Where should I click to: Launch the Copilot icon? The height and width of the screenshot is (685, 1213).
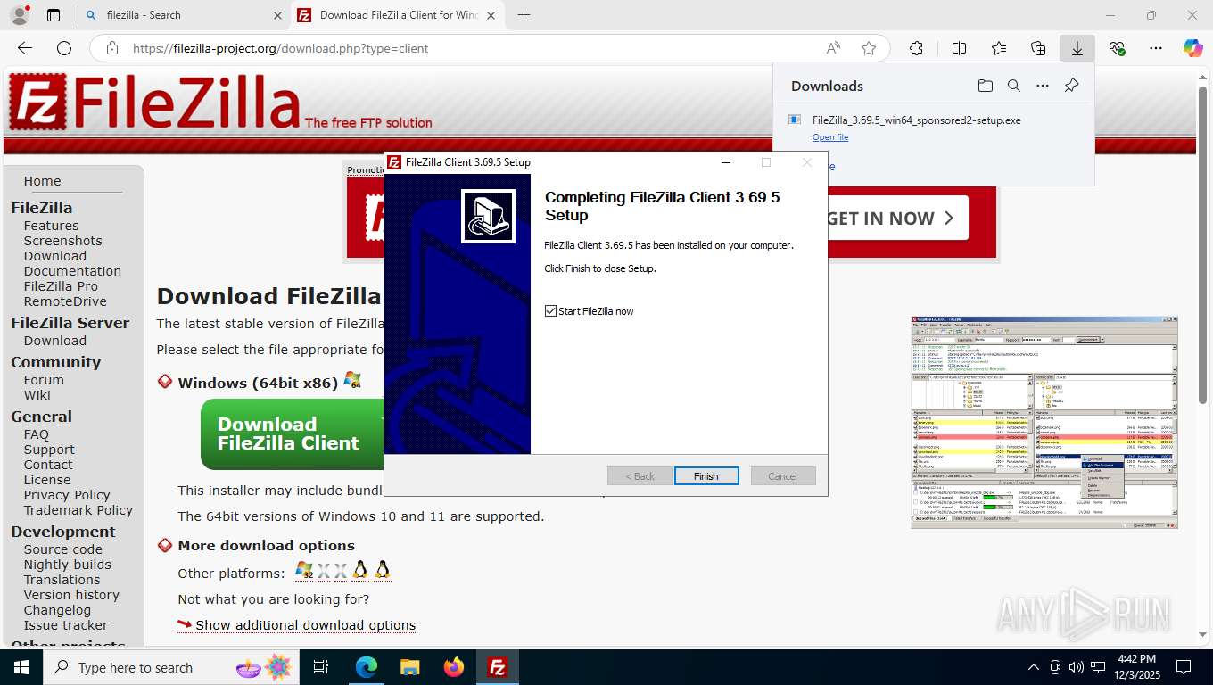pos(1193,48)
